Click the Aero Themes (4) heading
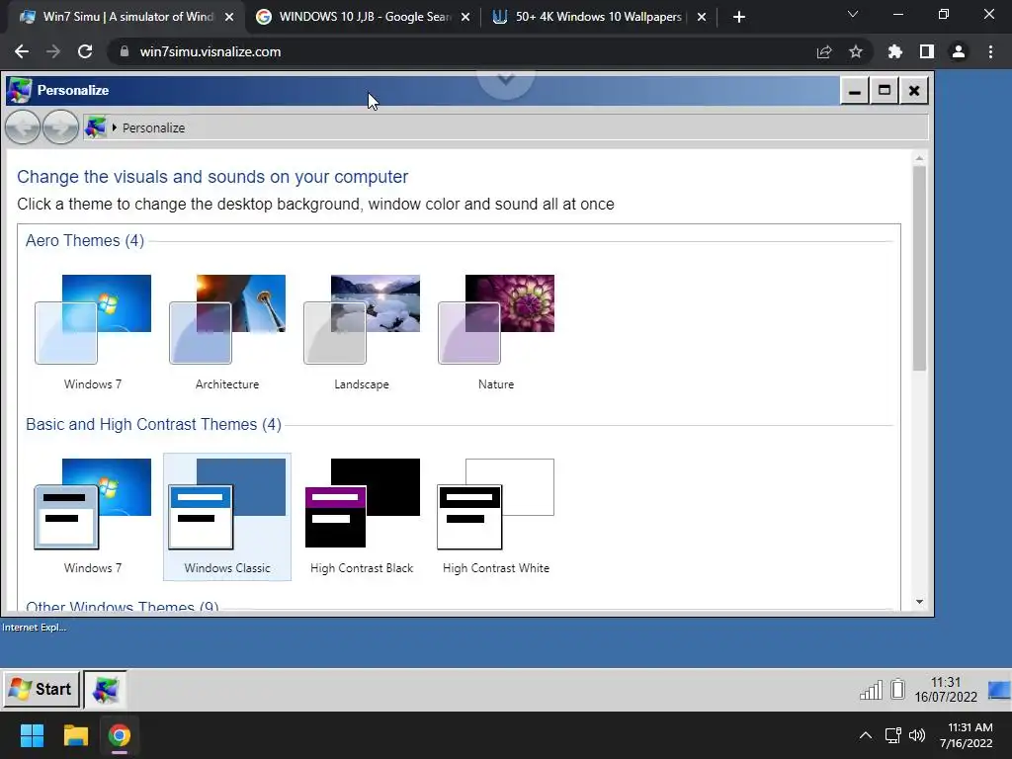Viewport: 1012px width, 759px height. point(85,241)
